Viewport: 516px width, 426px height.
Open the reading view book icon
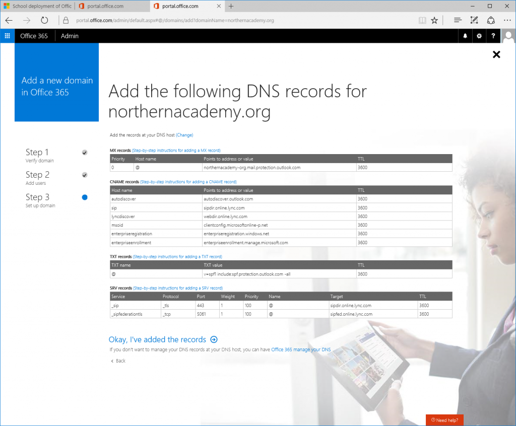coord(422,21)
